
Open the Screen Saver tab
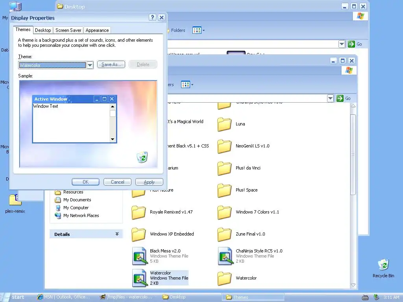68,30
